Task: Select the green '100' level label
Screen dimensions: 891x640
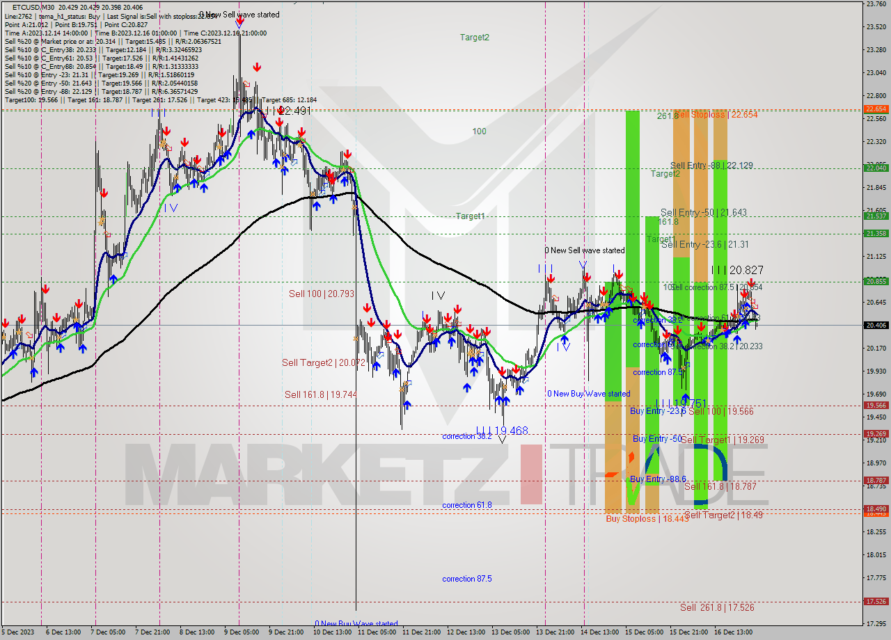Action: (480, 131)
